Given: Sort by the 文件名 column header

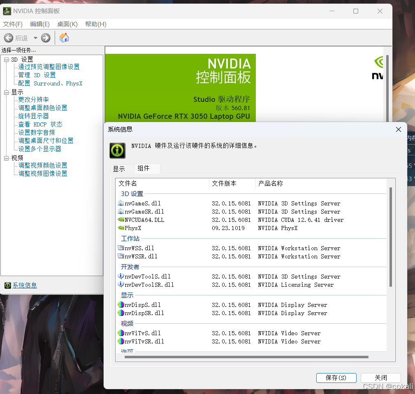Looking at the screenshot, I should click(x=162, y=184).
